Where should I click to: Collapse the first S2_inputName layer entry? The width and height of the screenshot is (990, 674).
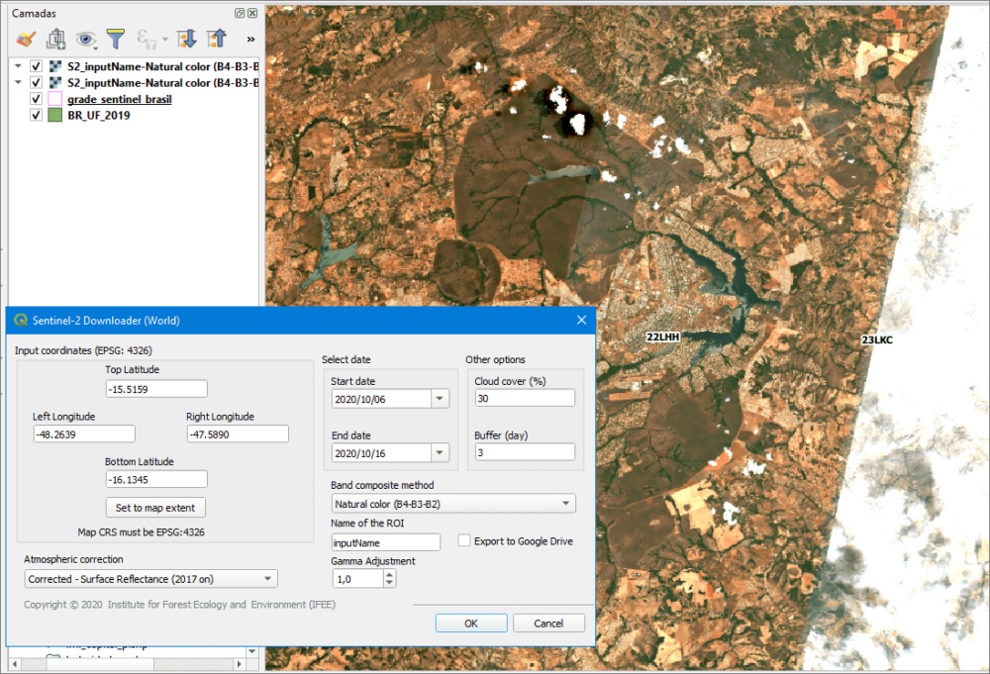[x=17, y=65]
